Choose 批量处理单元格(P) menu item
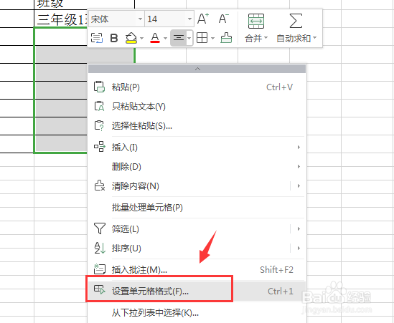394x323 pixels. click(197, 208)
